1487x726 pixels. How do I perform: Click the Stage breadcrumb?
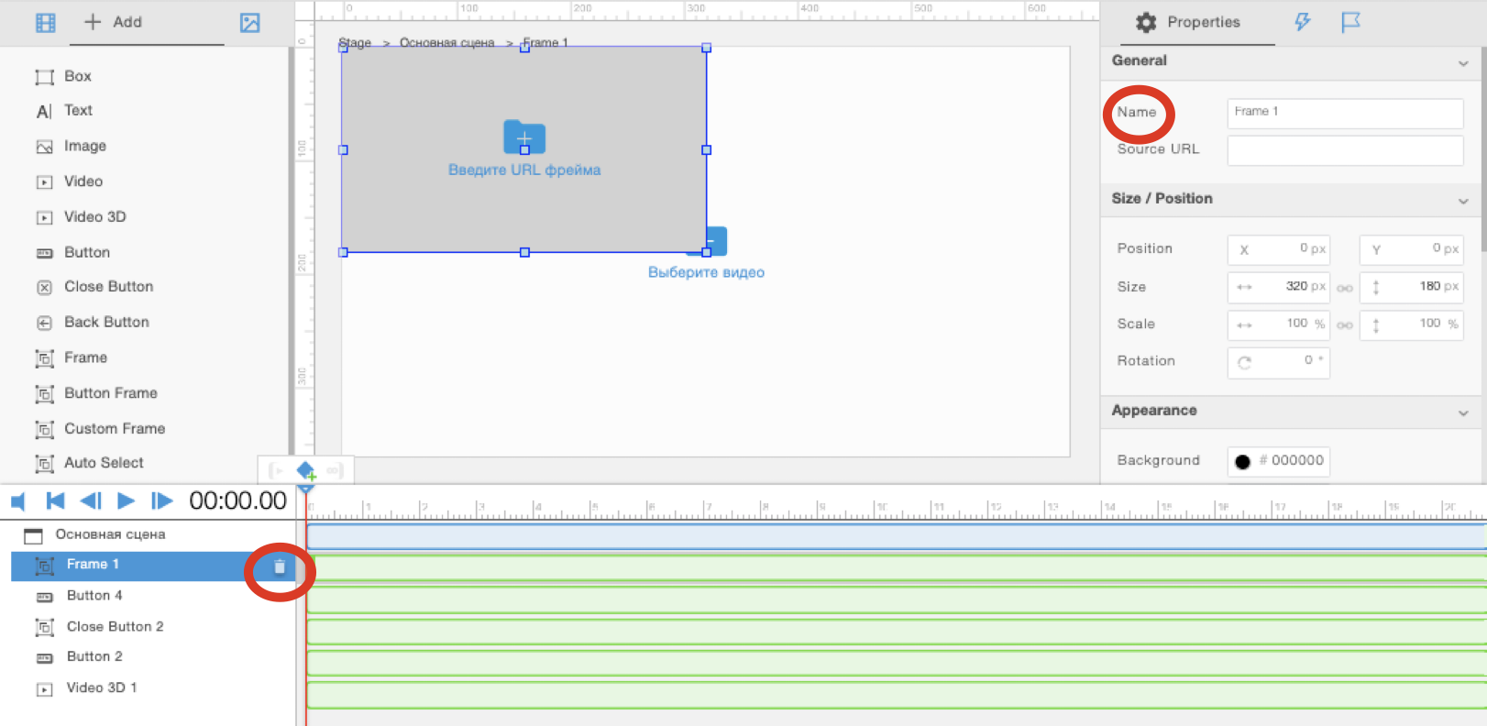coord(355,42)
